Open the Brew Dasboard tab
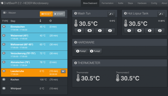Image resolution: width=168 pixels, height=96 pixels. pos(90,3)
